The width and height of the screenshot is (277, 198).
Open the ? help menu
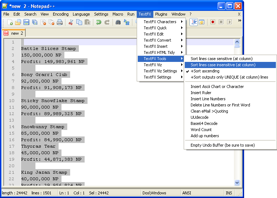tap(191, 14)
